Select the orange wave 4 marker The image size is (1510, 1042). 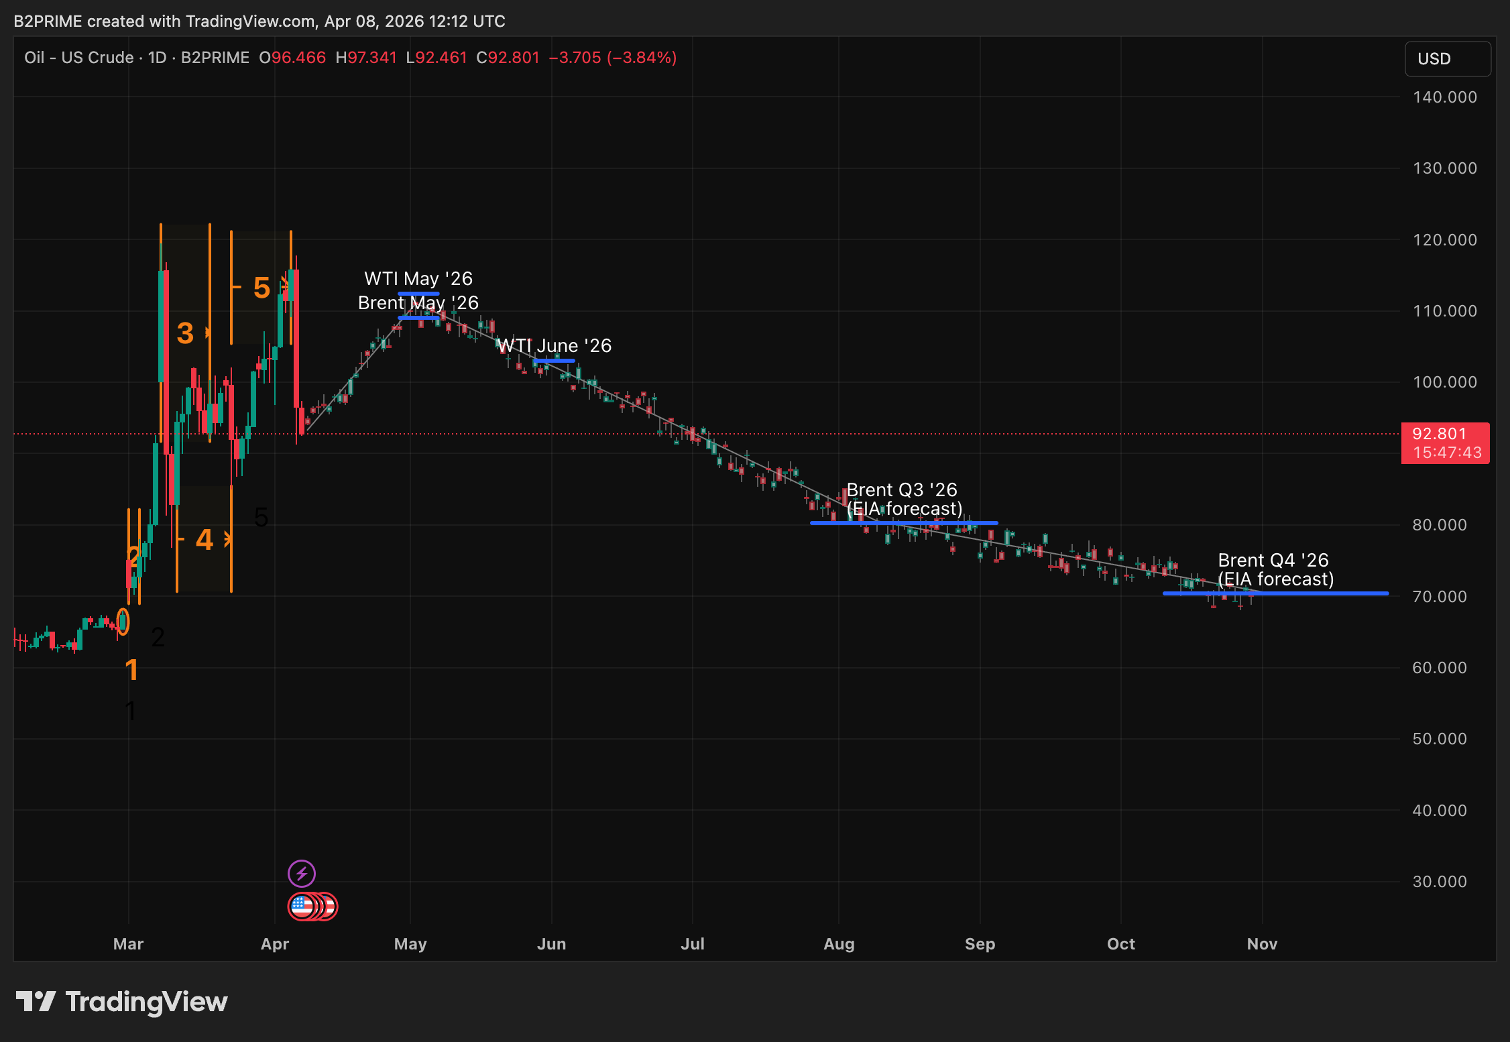pyautogui.click(x=205, y=540)
